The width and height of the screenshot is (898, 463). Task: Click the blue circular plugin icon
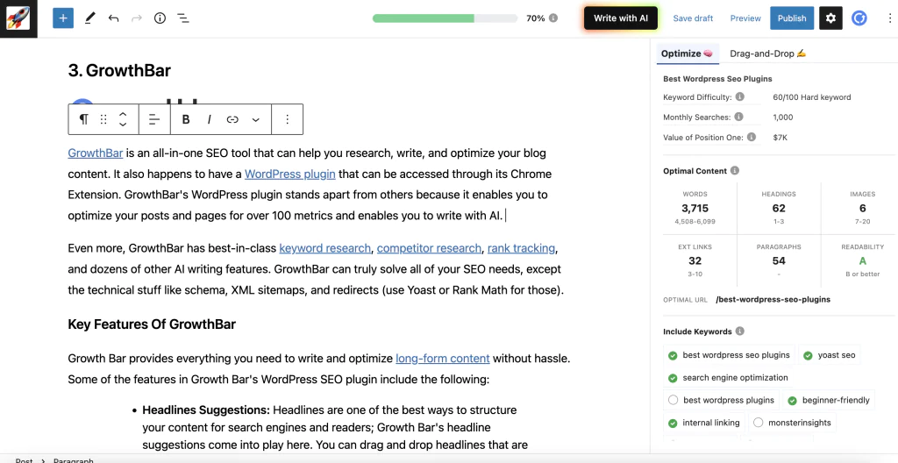click(x=859, y=18)
